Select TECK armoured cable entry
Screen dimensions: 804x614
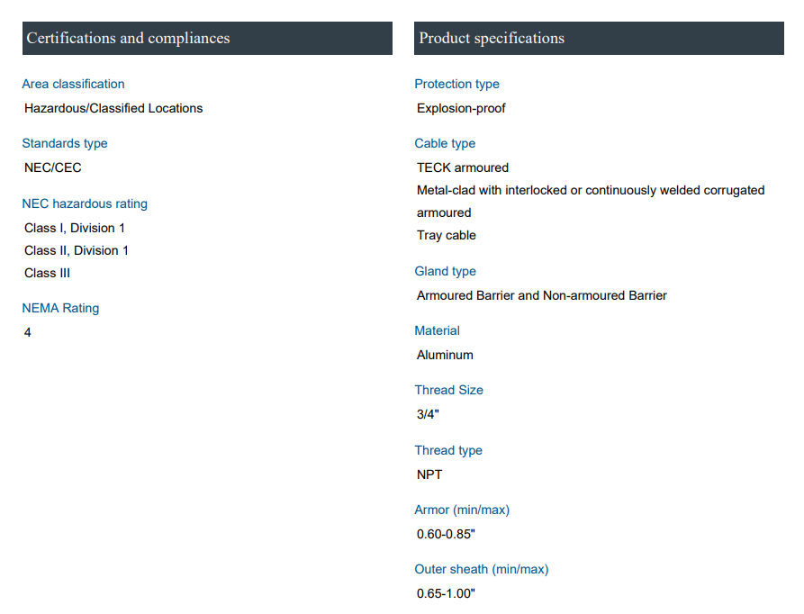(463, 167)
